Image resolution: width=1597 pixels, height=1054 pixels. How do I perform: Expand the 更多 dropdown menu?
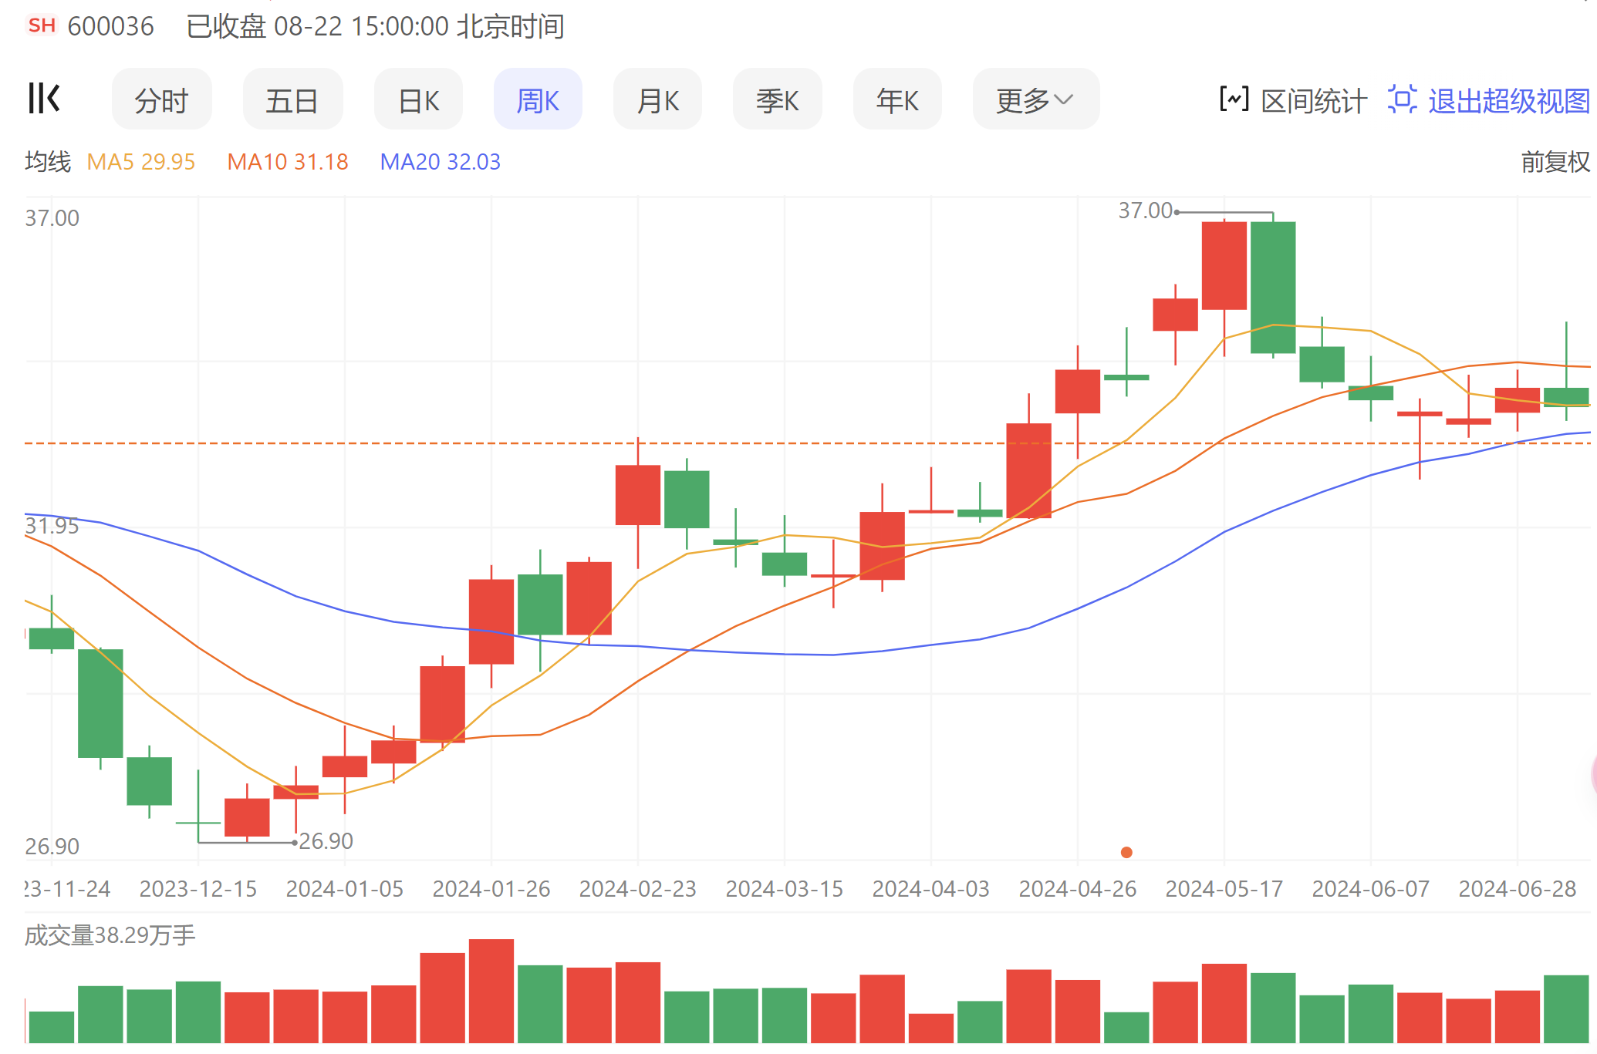[1035, 100]
